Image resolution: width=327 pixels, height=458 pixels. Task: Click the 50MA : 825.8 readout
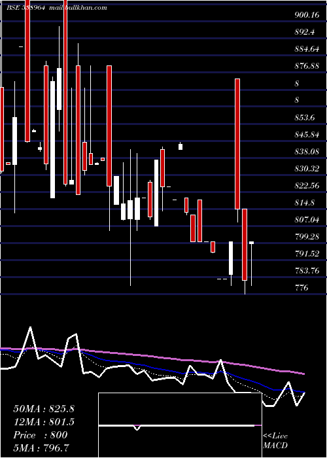44,409
